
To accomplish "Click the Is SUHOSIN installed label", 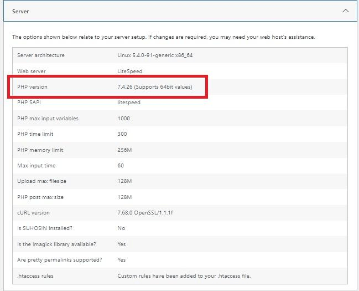I will click(45, 228).
